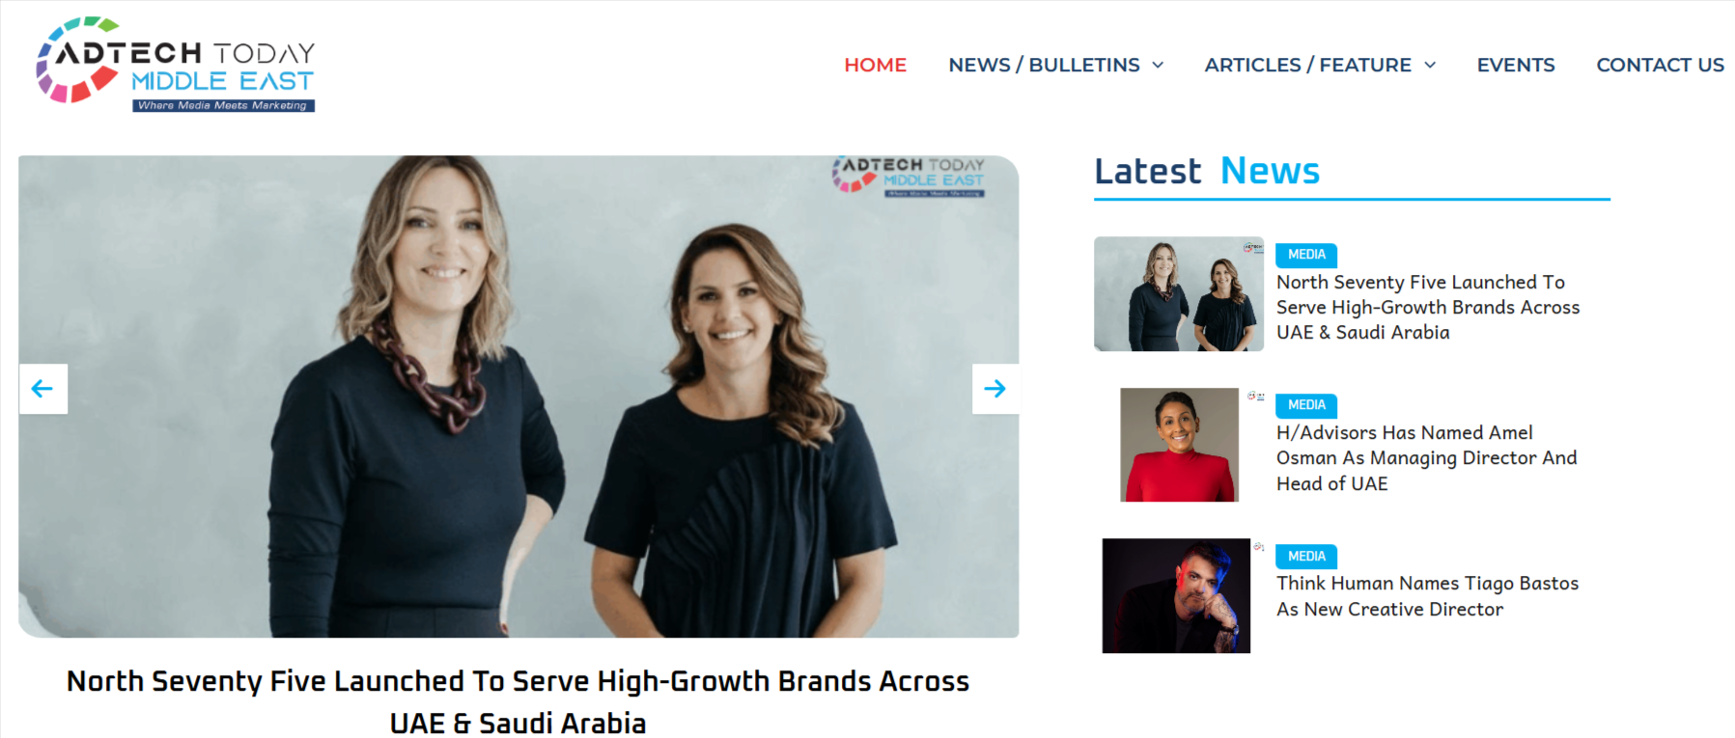Go to the Contact Us page
Image resolution: width=1735 pixels, height=738 pixels.
click(1660, 65)
